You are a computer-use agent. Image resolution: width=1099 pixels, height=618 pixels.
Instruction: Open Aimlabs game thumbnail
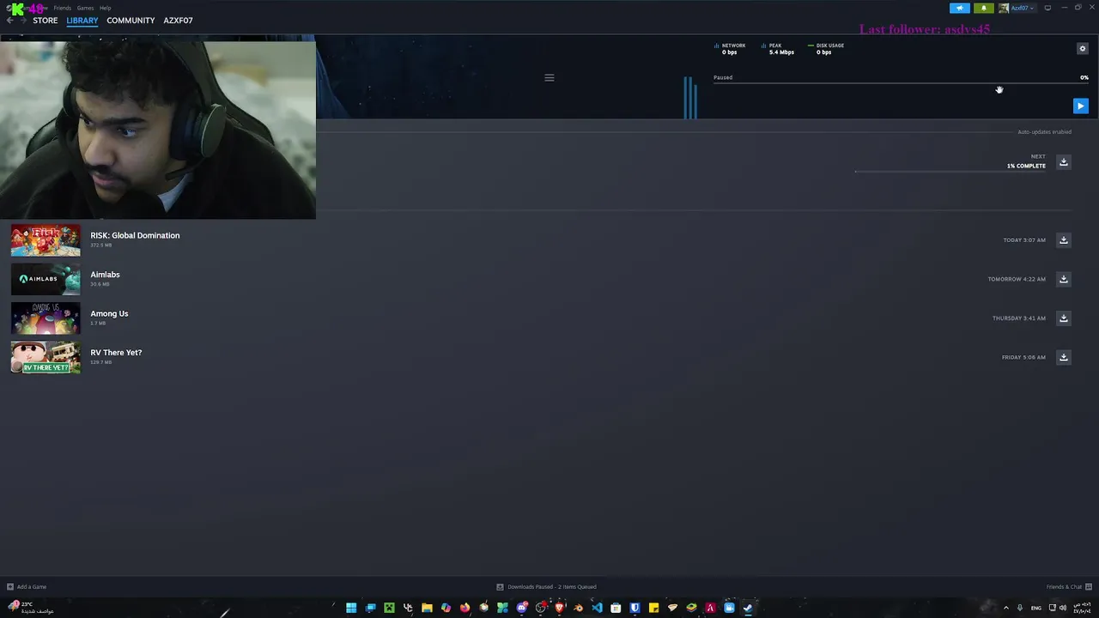pos(46,279)
